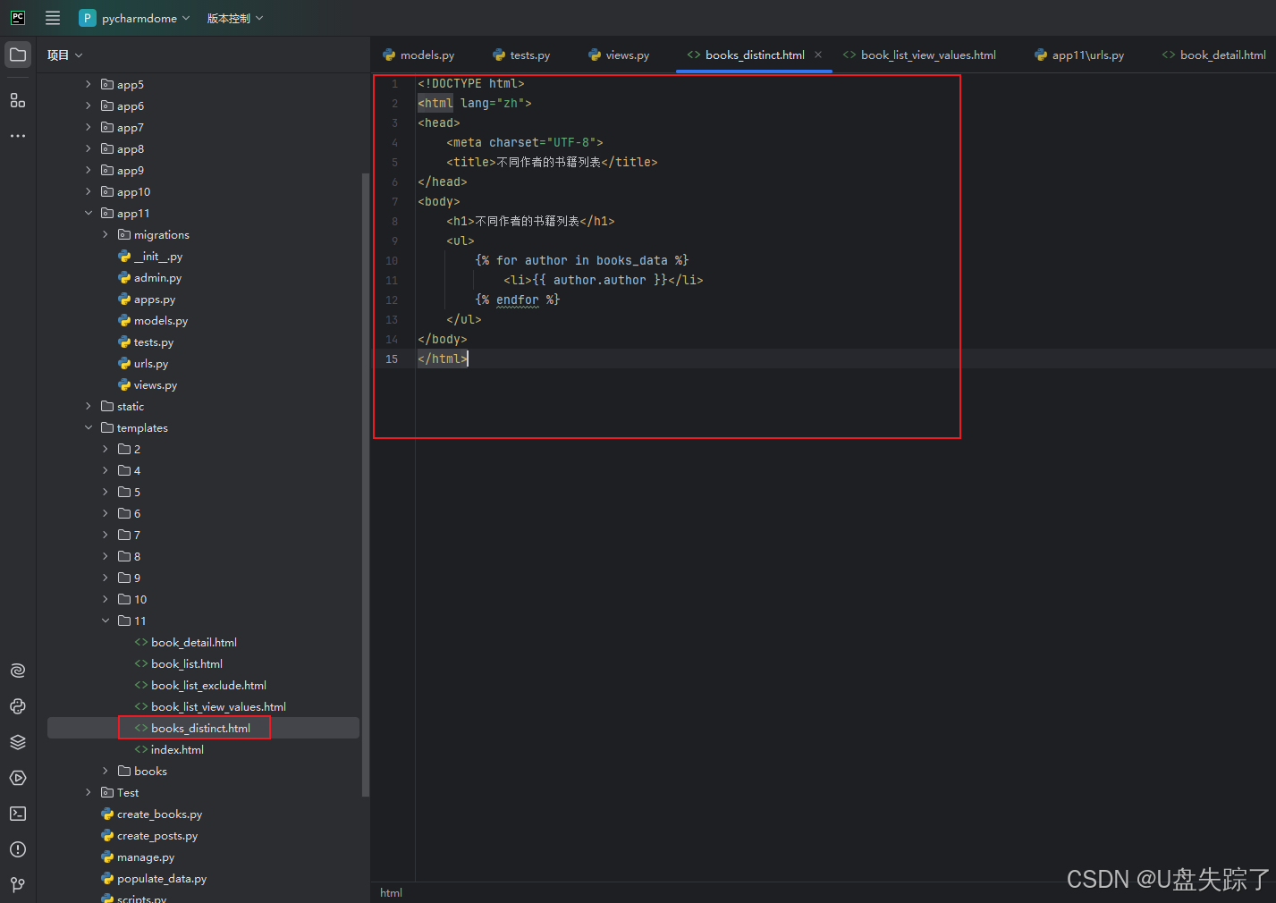
Task: Expand the app8 folder
Action: (x=88, y=148)
